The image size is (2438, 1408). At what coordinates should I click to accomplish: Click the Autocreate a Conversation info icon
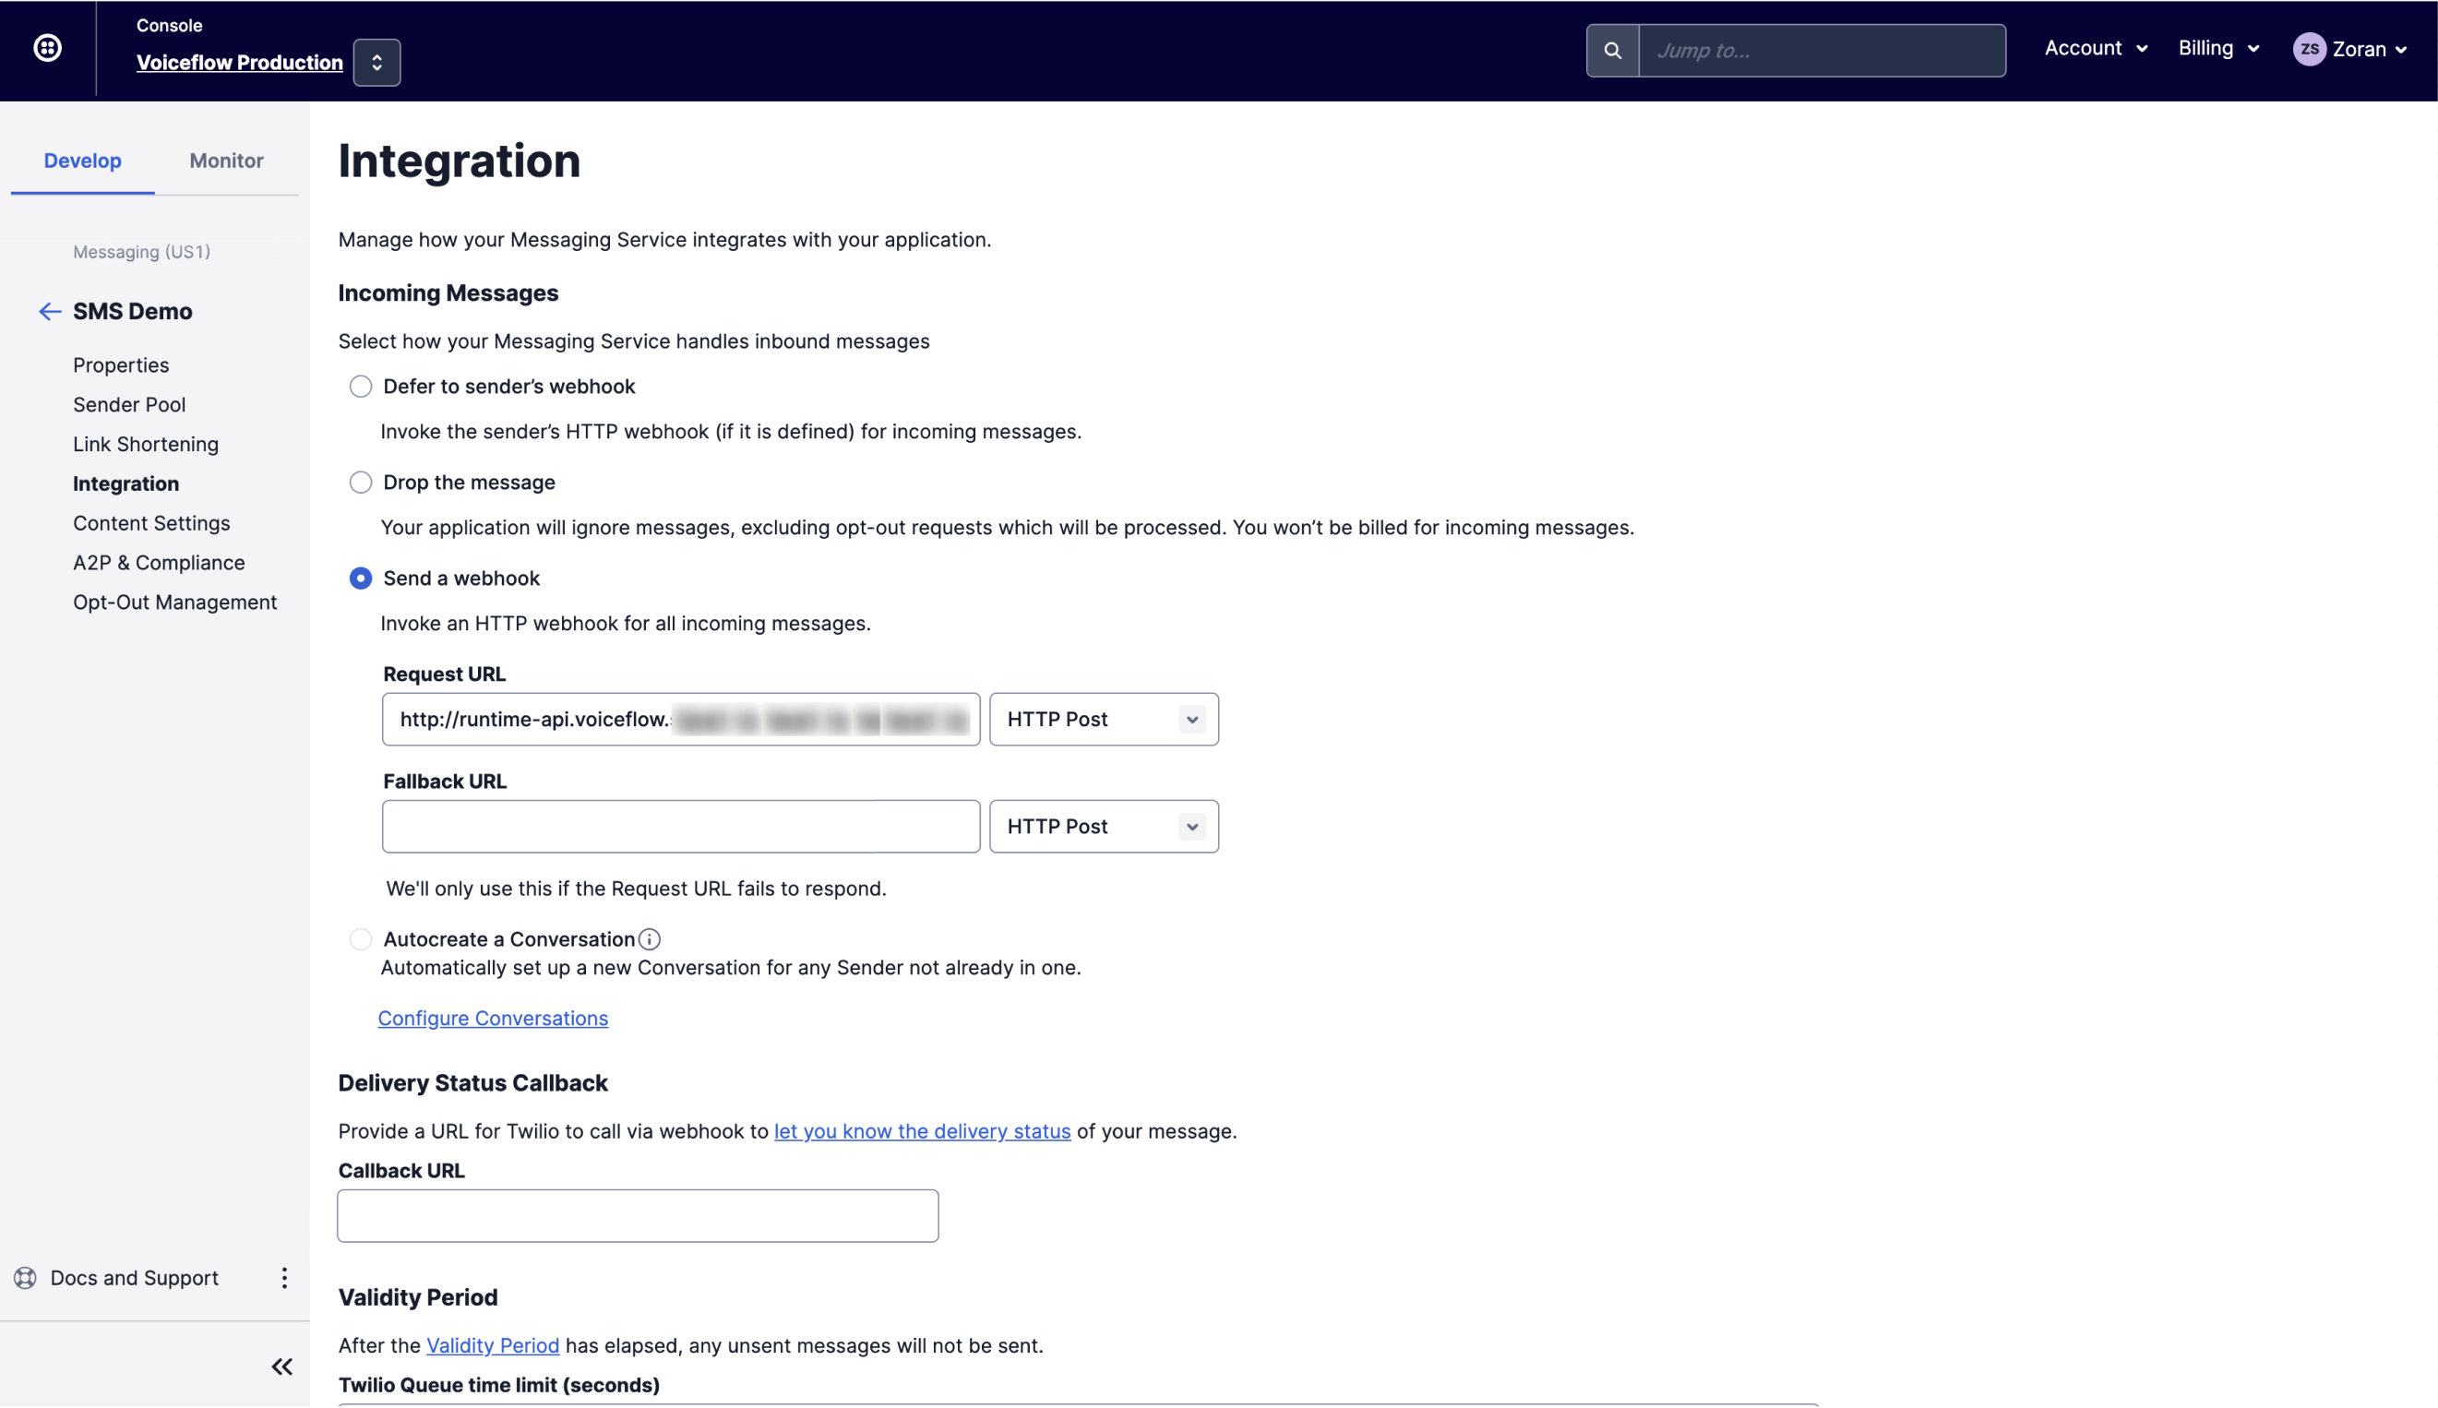tap(650, 939)
